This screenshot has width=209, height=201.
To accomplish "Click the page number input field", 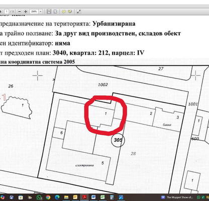I will tap(7, 12).
